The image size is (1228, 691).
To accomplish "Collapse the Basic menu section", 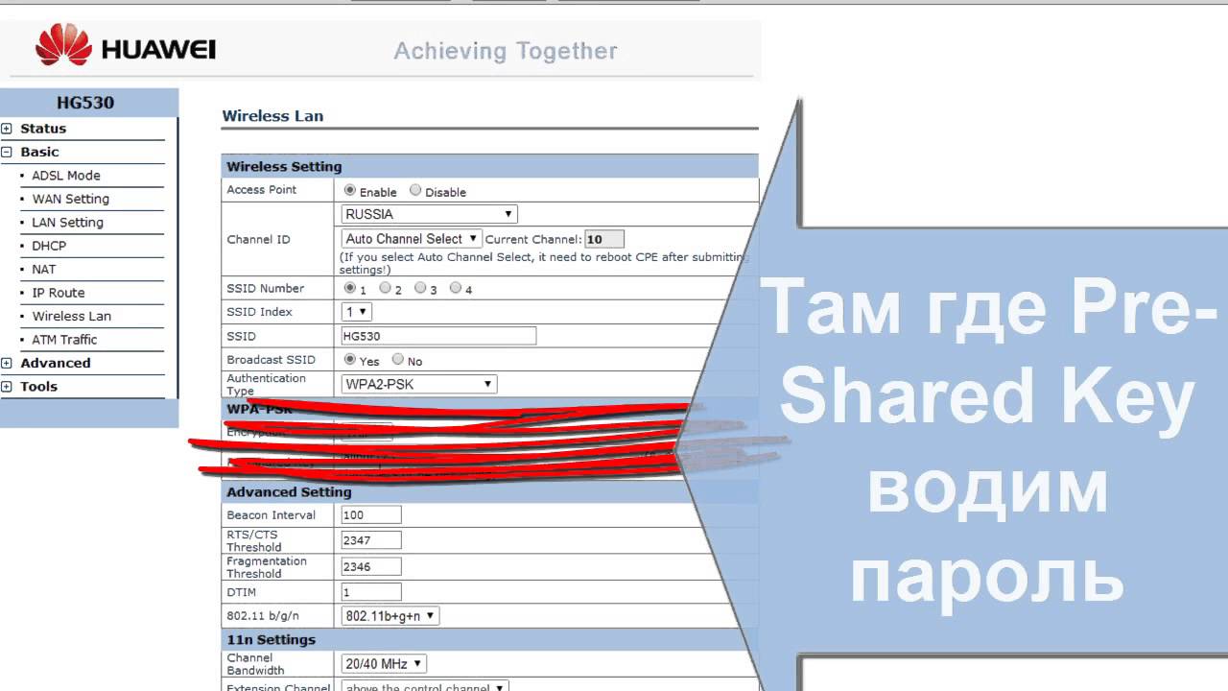I will pos(7,152).
